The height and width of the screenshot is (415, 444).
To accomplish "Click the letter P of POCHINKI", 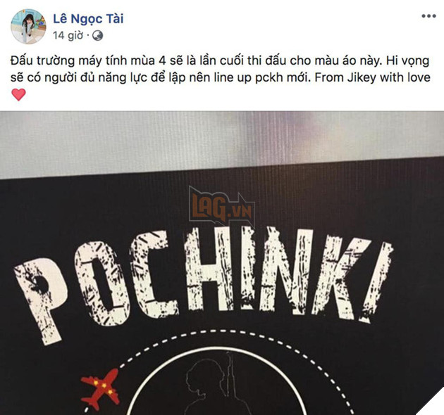I will point(40,300).
